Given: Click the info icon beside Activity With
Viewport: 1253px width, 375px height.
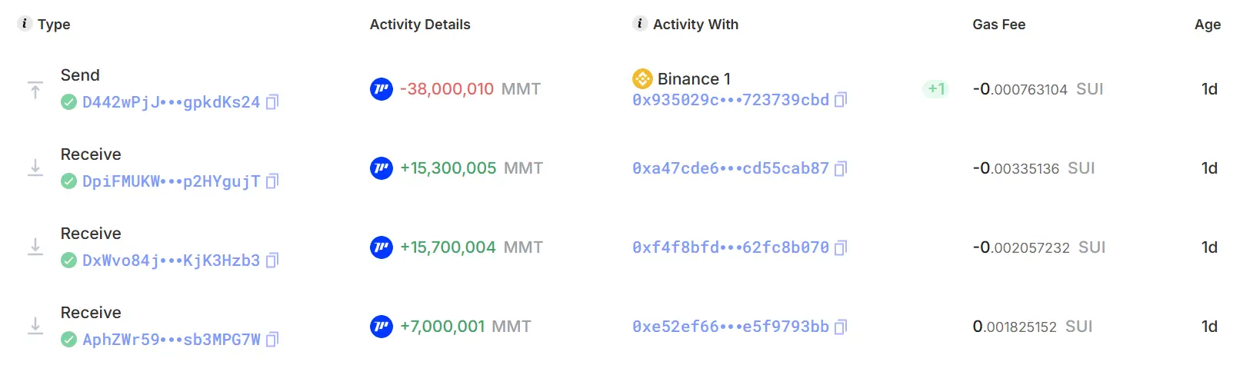Looking at the screenshot, I should 640,24.
